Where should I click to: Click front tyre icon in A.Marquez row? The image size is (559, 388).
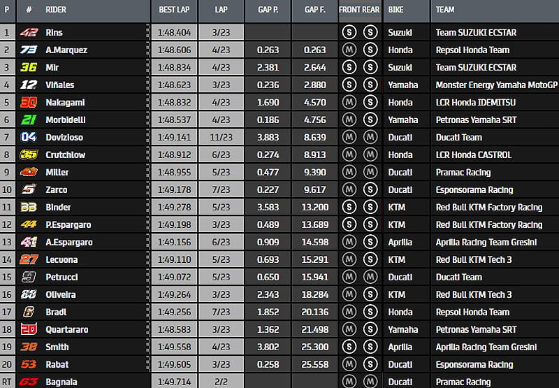coord(349,50)
